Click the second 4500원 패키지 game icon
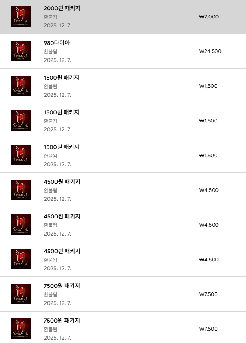Viewport: 246px width, 343px height. [x=21, y=225]
